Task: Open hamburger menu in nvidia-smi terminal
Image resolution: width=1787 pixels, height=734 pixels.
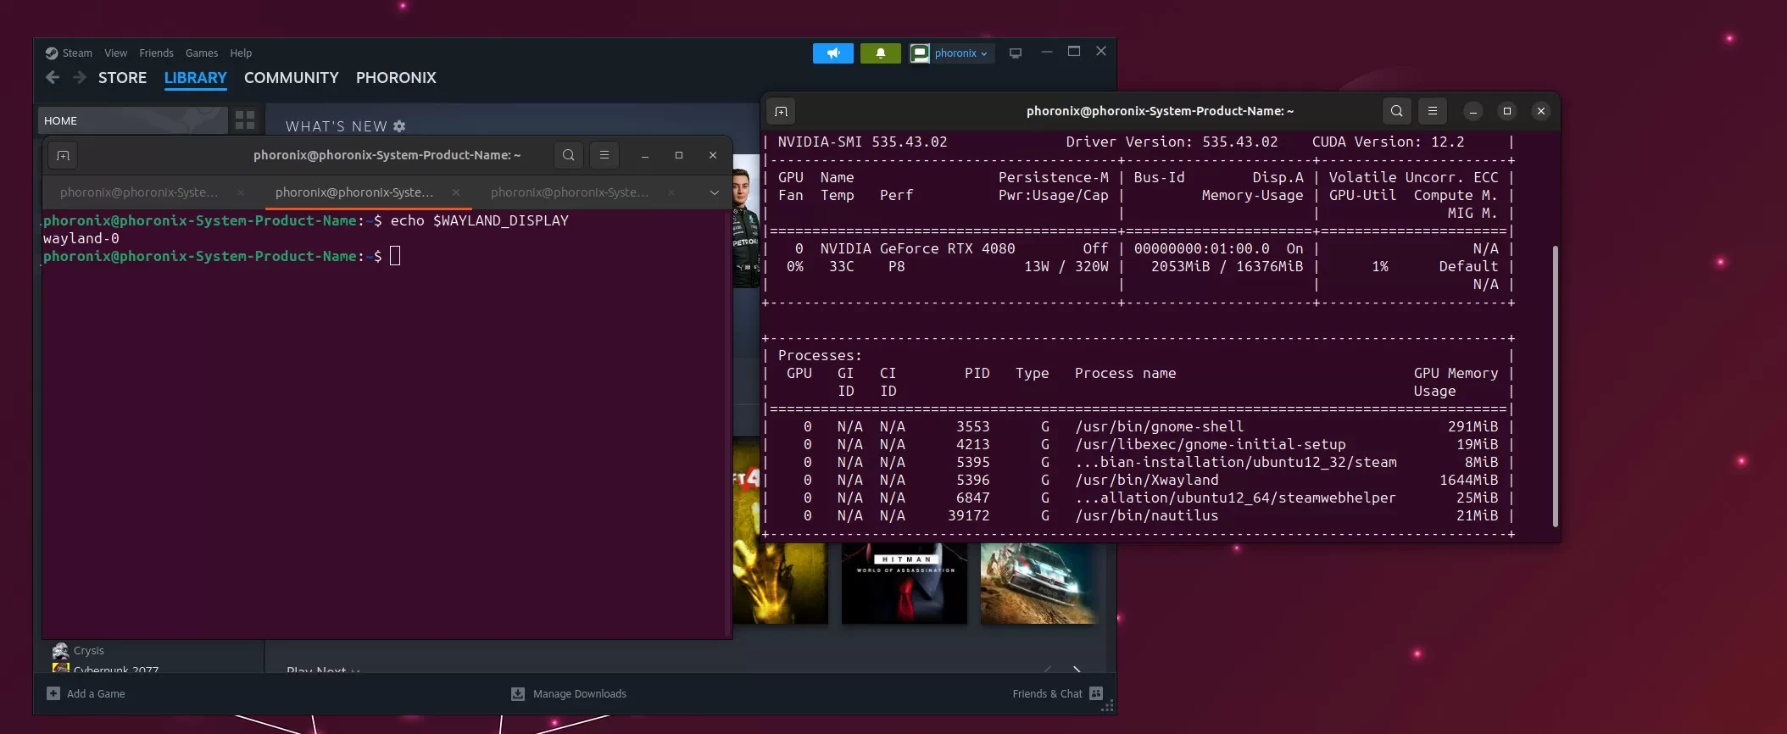Action: [x=1432, y=111]
